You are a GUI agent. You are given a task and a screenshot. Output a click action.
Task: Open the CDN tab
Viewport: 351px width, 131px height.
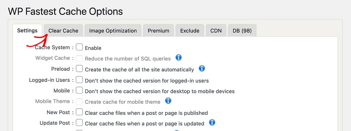[x=216, y=31]
